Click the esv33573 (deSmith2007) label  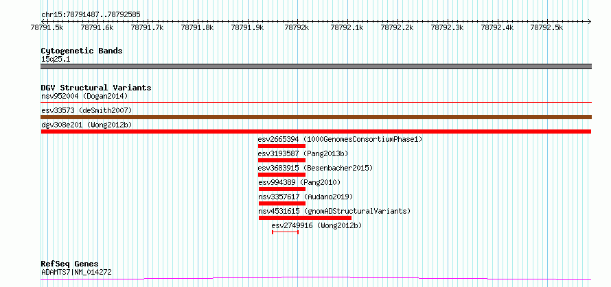87,111
